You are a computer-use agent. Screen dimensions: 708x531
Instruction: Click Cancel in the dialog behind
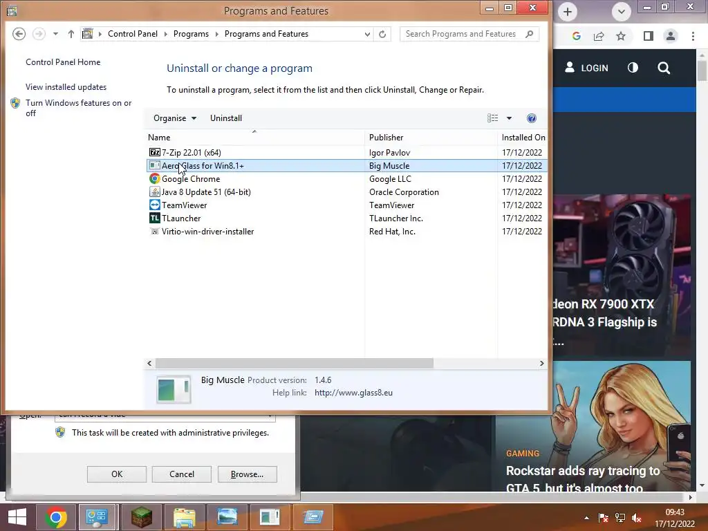click(182, 474)
